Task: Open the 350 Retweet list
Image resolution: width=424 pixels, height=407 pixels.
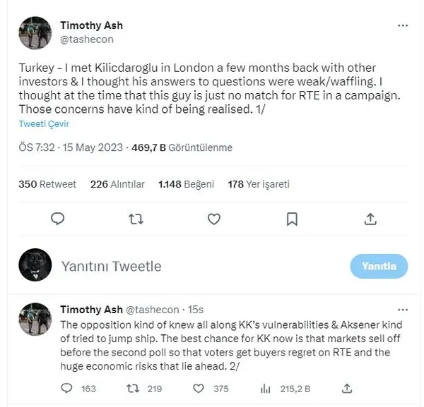Action: 47,184
